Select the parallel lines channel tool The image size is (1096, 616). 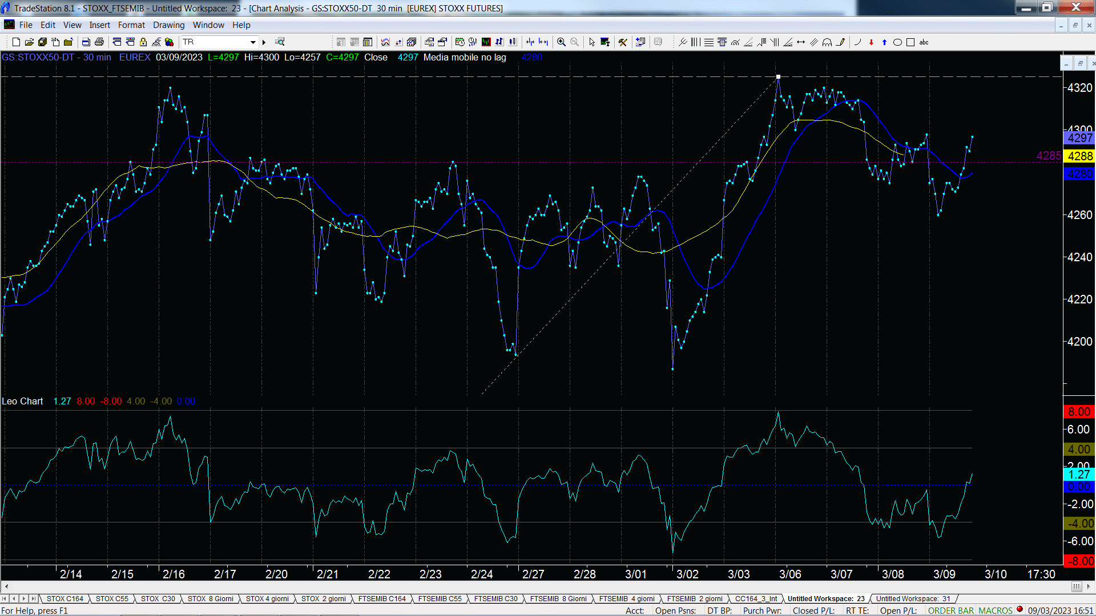tap(814, 42)
